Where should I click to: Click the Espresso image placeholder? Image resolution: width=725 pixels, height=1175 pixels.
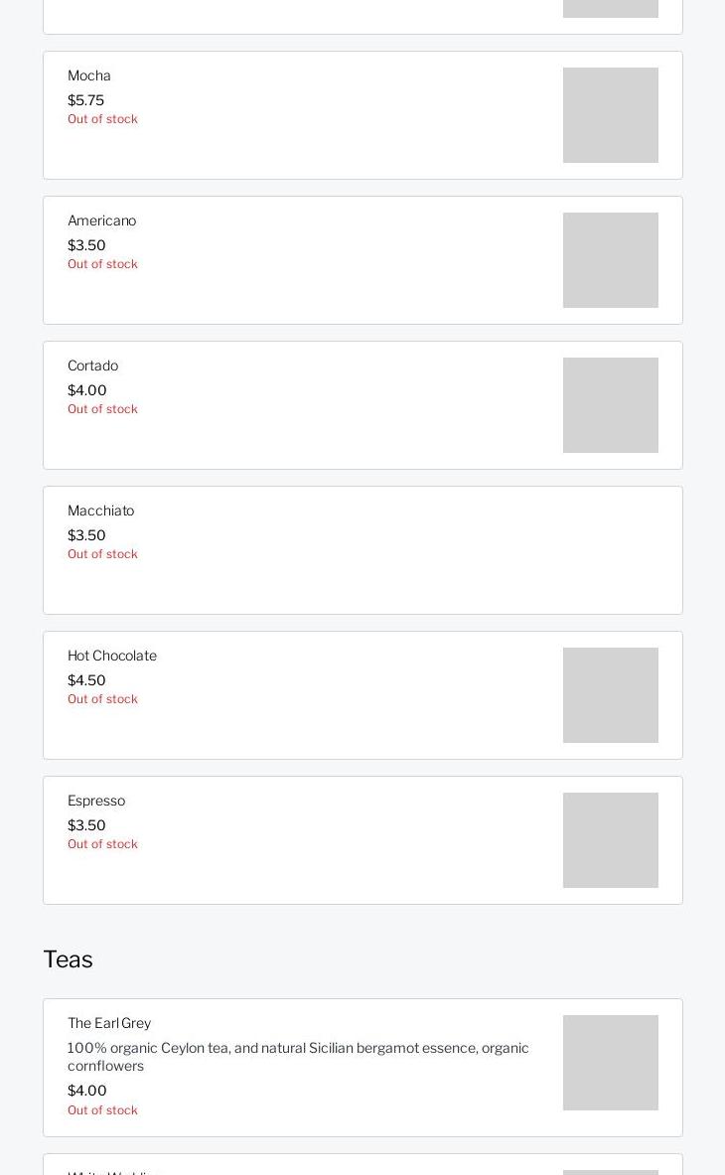[610, 840]
